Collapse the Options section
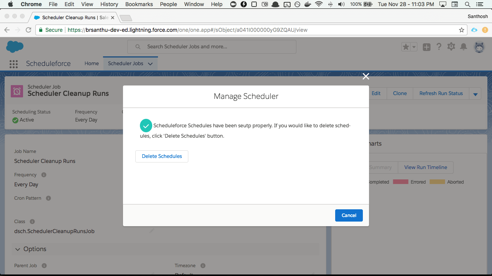Image resolution: width=492 pixels, height=276 pixels. pos(17,249)
